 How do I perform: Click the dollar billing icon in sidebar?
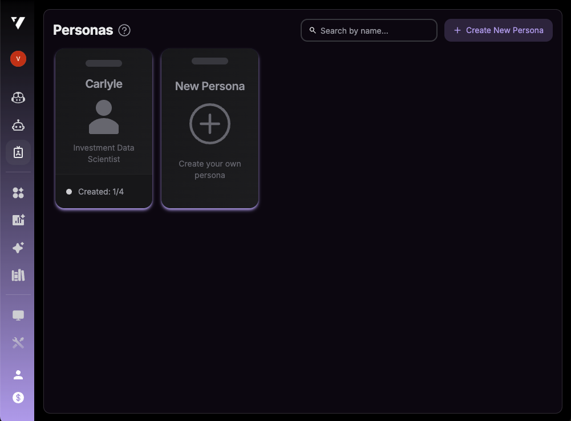click(x=18, y=397)
